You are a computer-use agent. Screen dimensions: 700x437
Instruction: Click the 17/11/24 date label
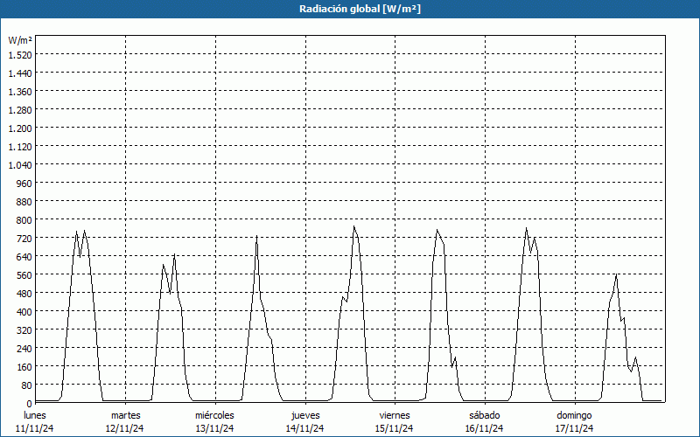(x=575, y=428)
